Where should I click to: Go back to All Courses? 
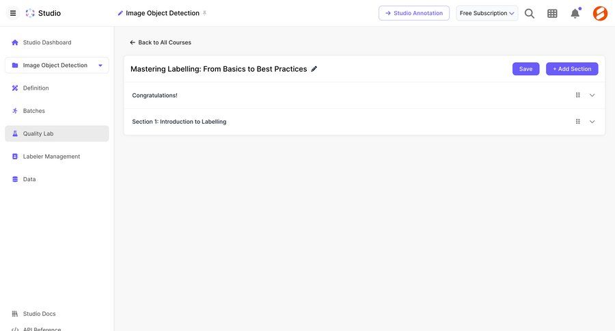click(161, 42)
